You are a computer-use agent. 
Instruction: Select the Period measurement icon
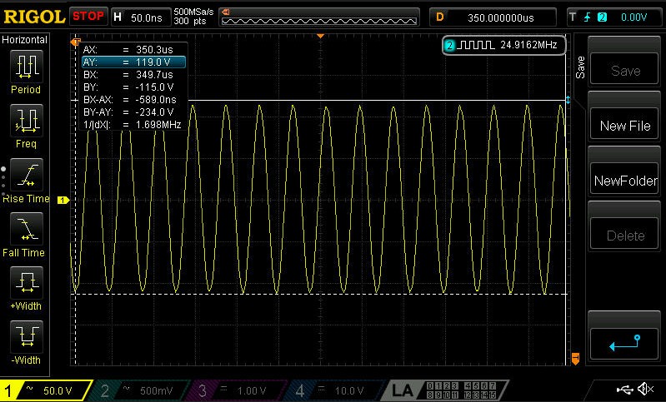click(26, 66)
